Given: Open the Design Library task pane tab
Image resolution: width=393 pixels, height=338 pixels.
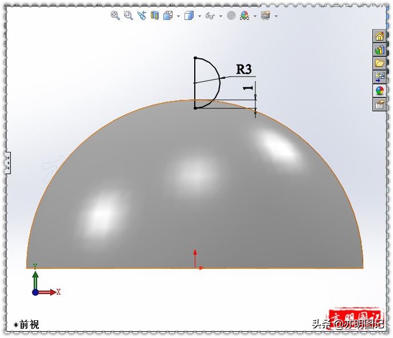Looking at the screenshot, I should coord(379,50).
